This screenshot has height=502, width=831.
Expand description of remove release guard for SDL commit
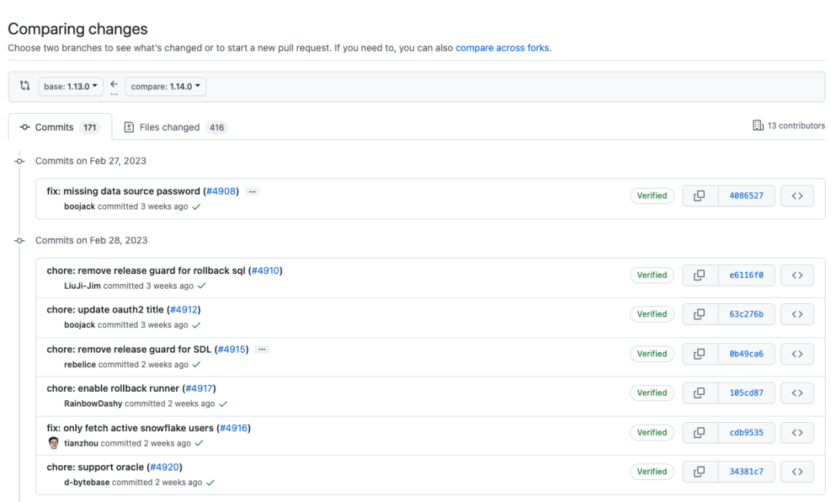(262, 350)
